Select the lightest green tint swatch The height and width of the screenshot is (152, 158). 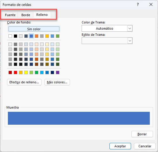click(58, 44)
